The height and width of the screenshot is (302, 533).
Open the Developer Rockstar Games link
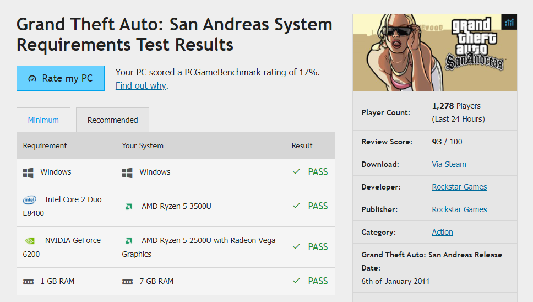[x=459, y=187]
